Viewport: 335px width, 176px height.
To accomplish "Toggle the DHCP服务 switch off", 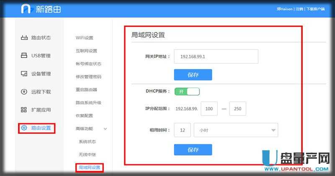I will [187, 91].
